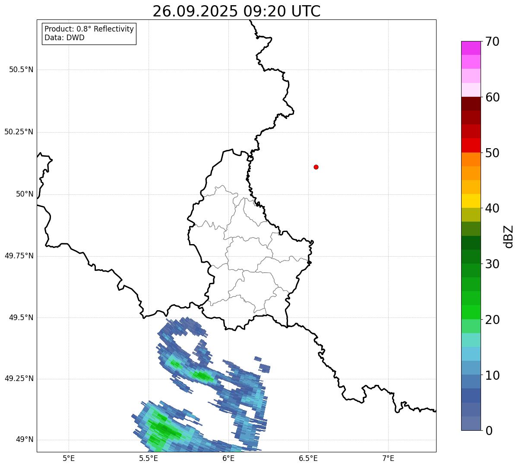Click the 6.5°E longitude label

click(x=308, y=458)
